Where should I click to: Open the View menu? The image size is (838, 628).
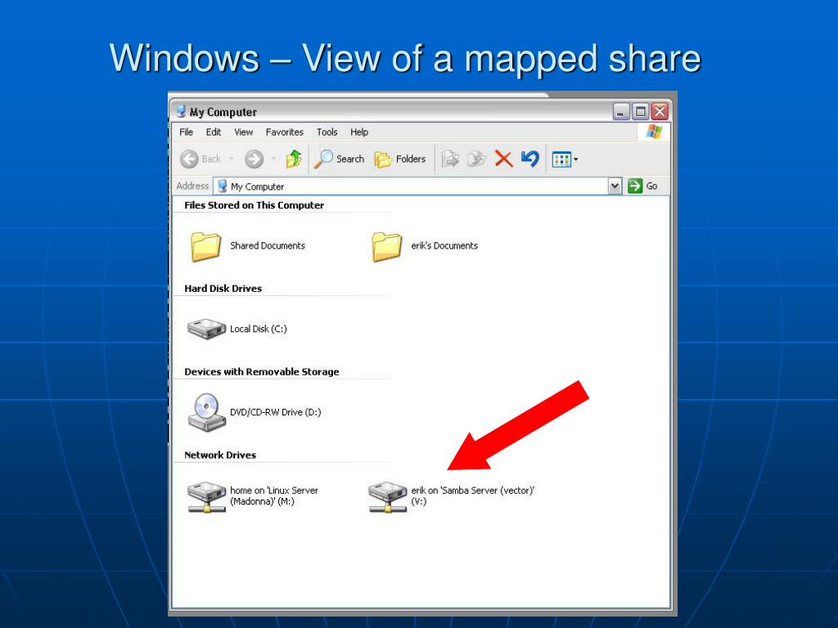(243, 132)
